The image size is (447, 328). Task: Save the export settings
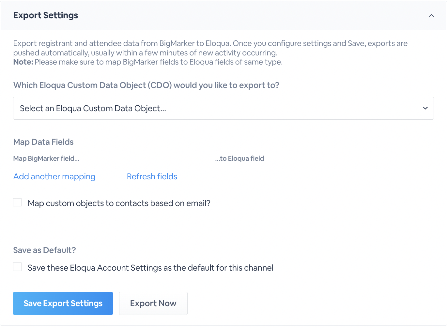(63, 303)
